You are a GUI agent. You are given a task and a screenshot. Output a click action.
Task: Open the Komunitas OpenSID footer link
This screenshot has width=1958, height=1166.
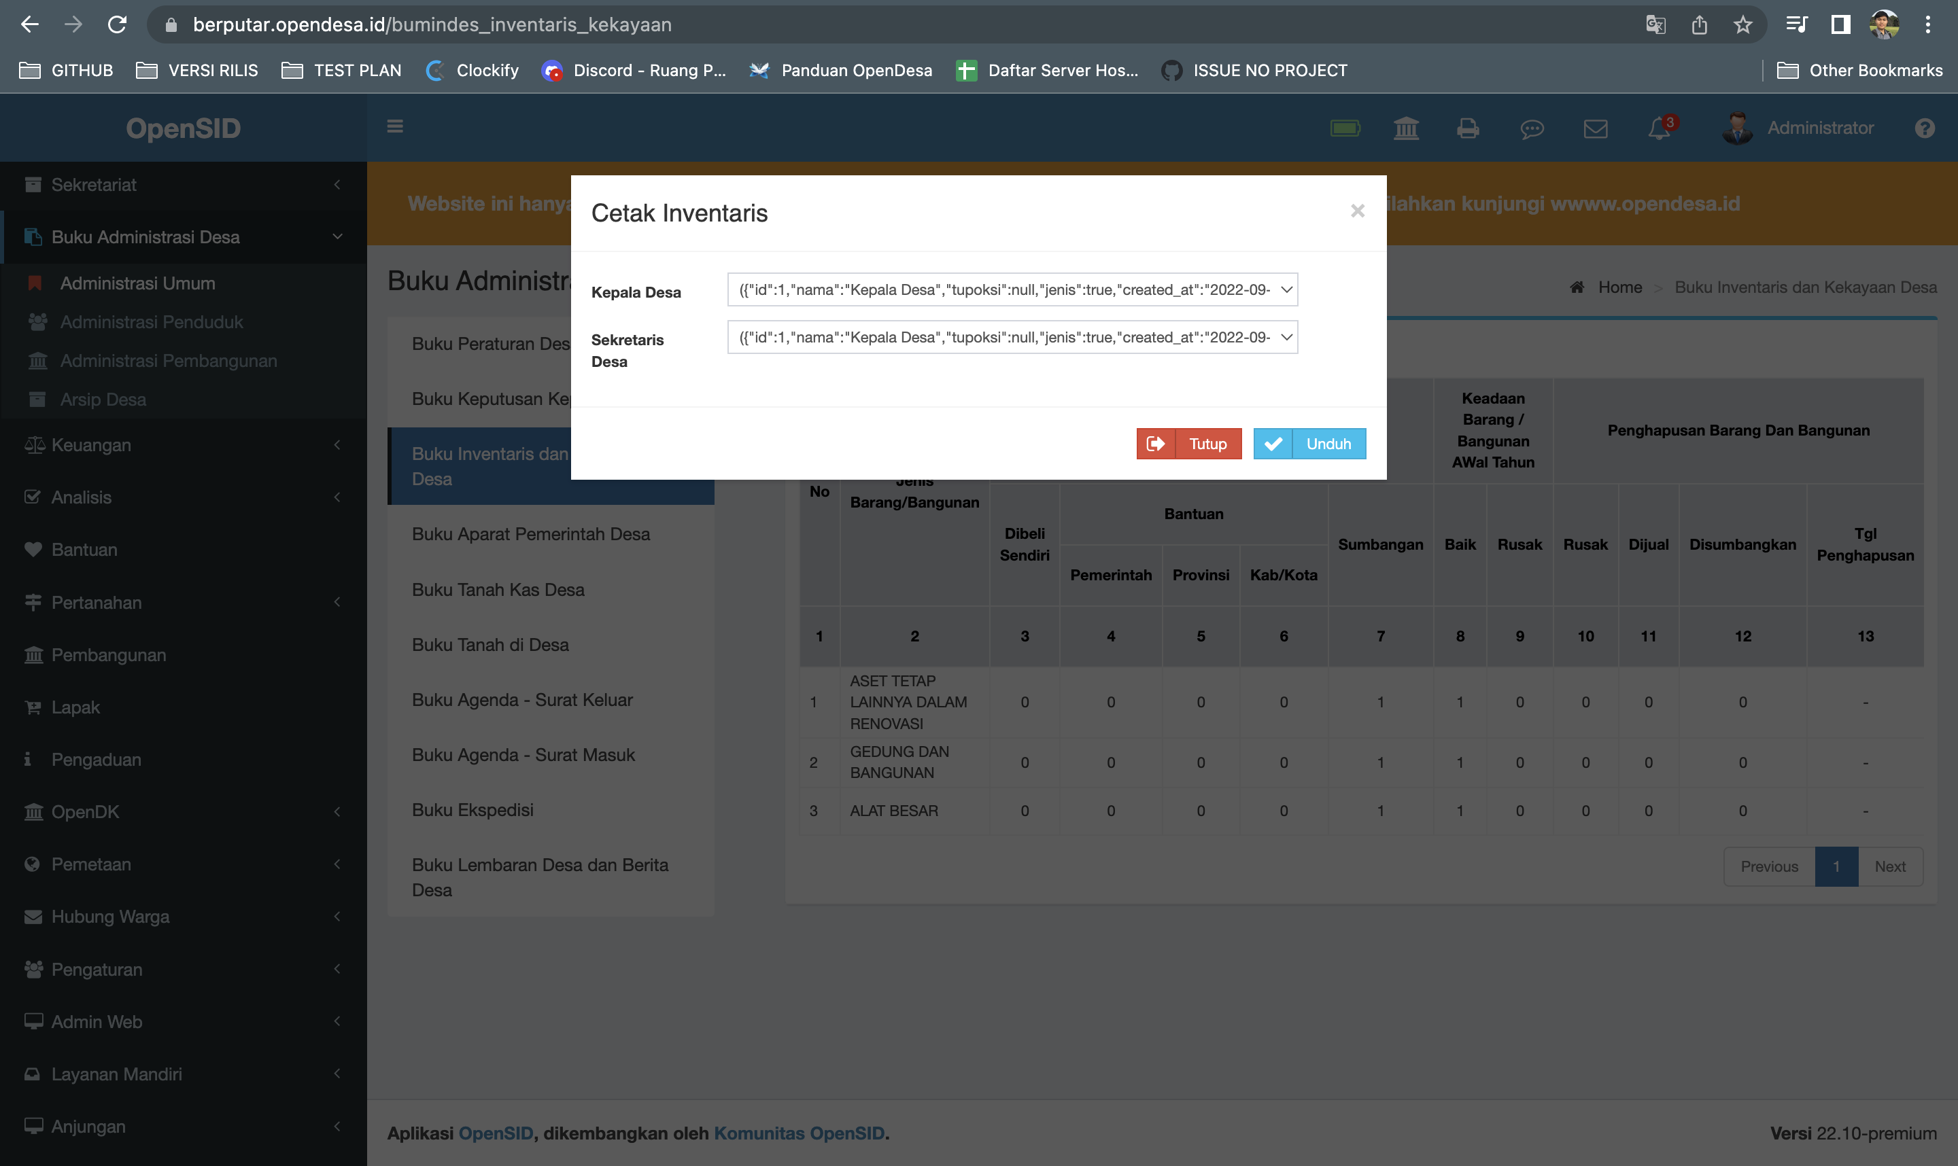799,1133
